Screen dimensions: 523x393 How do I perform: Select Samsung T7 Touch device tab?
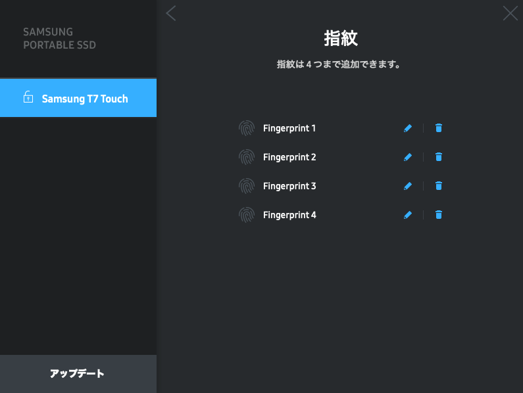point(78,98)
